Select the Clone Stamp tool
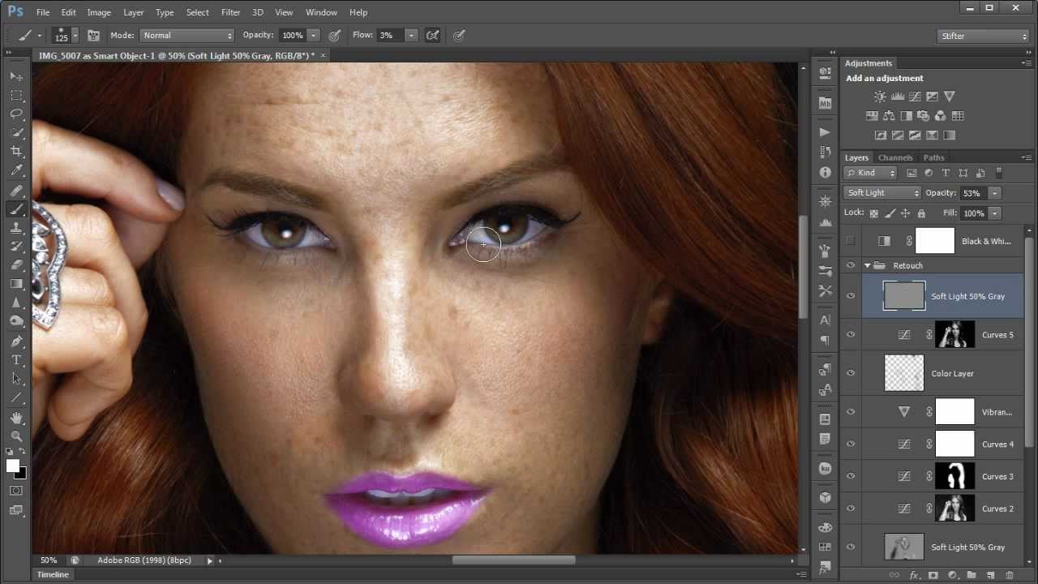 (16, 227)
